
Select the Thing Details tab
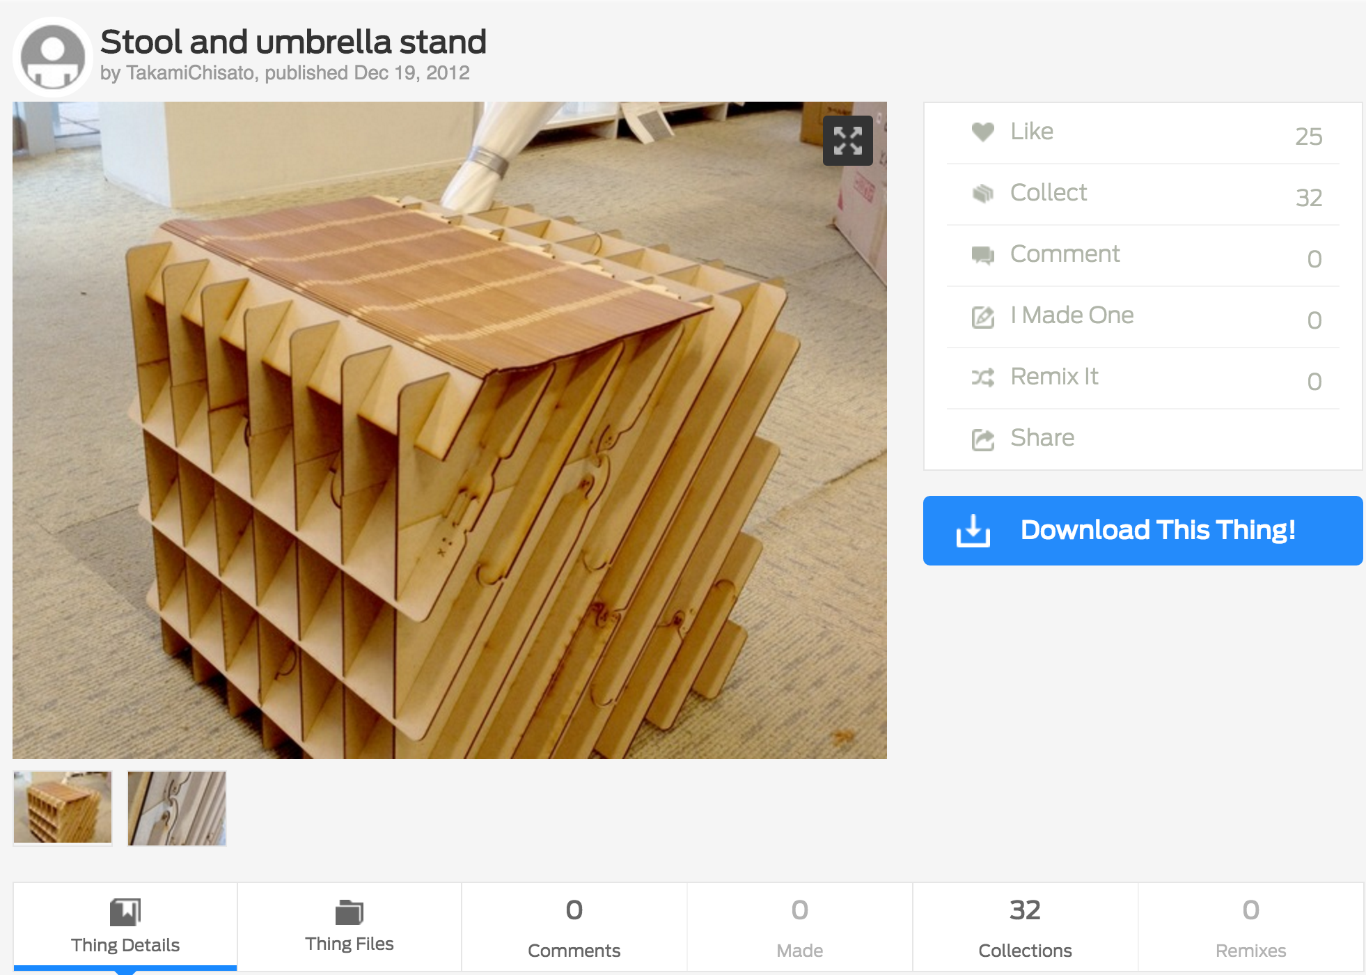pos(125,926)
